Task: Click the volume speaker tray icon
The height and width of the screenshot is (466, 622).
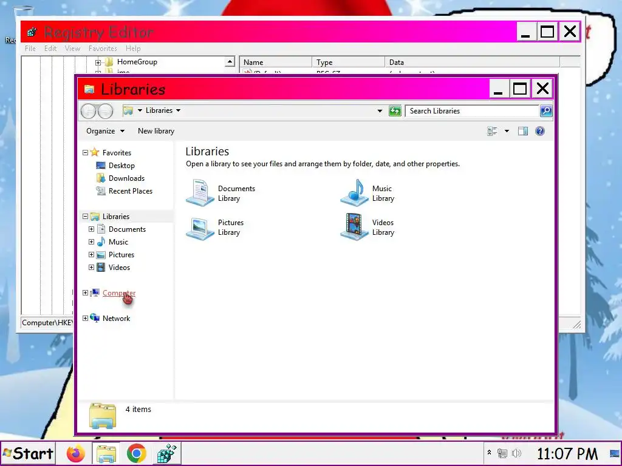Action: pos(516,453)
